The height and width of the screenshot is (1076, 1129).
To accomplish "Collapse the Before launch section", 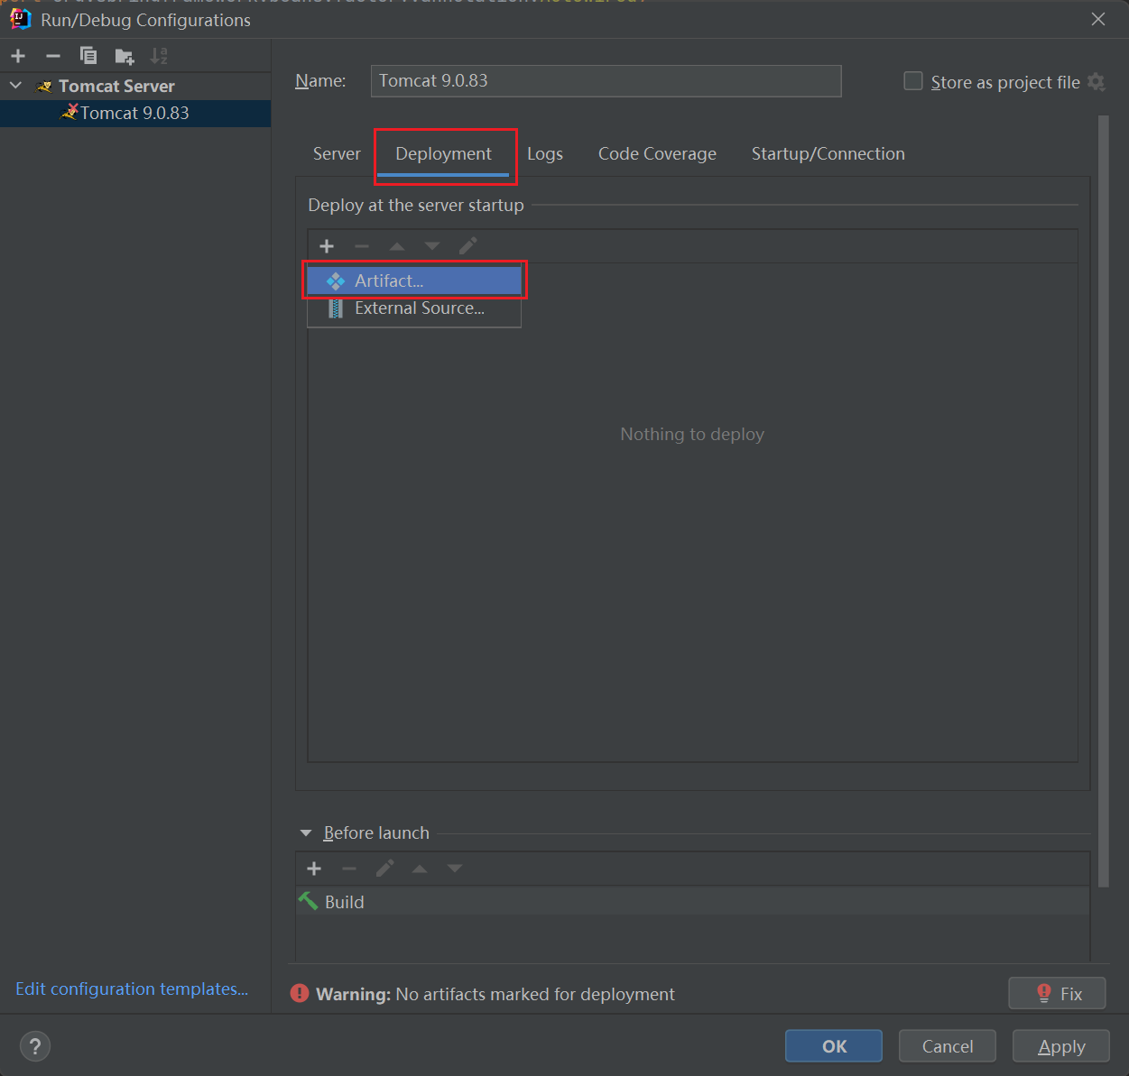I will [306, 833].
